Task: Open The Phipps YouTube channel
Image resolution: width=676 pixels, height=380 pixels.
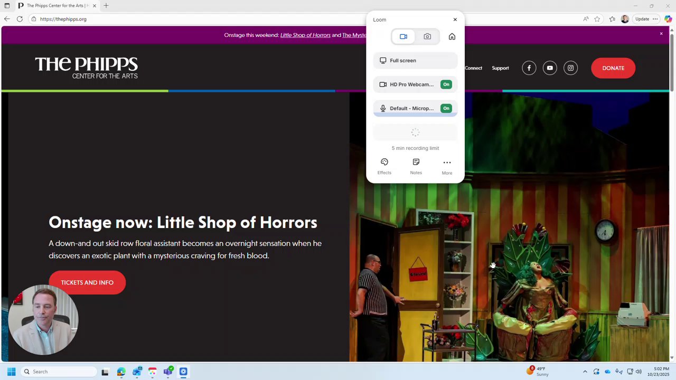Action: click(550, 68)
